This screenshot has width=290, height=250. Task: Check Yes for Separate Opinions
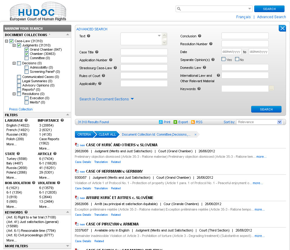coord(223,60)
